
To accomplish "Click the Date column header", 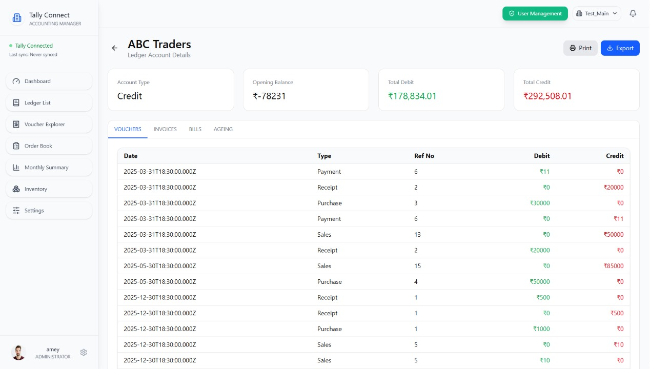I will coord(131,156).
